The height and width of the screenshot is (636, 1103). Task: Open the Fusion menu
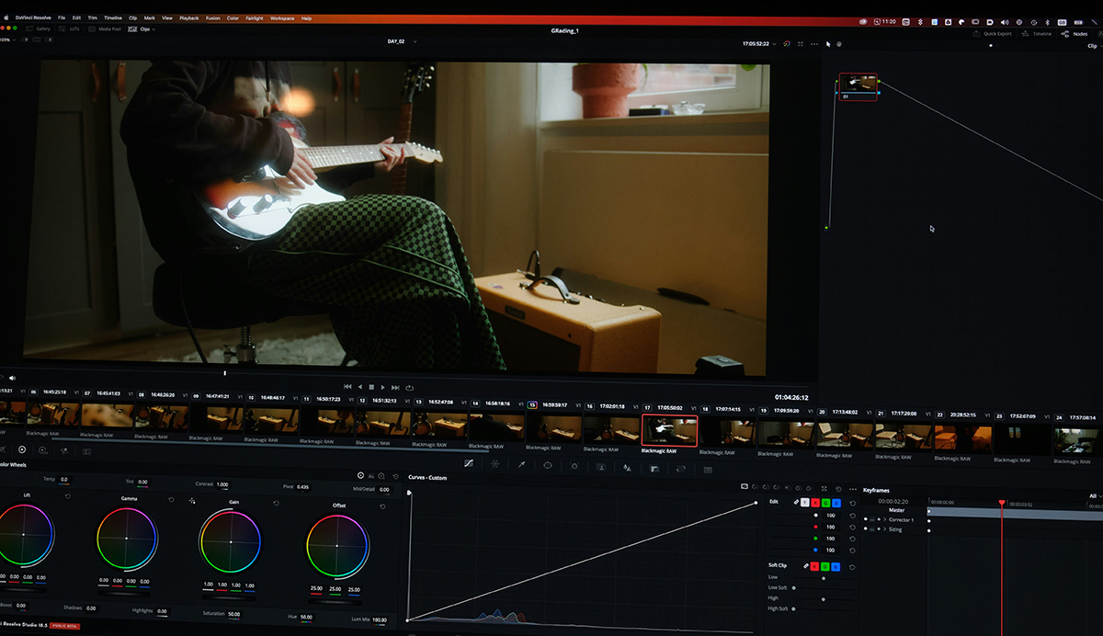[x=213, y=17]
